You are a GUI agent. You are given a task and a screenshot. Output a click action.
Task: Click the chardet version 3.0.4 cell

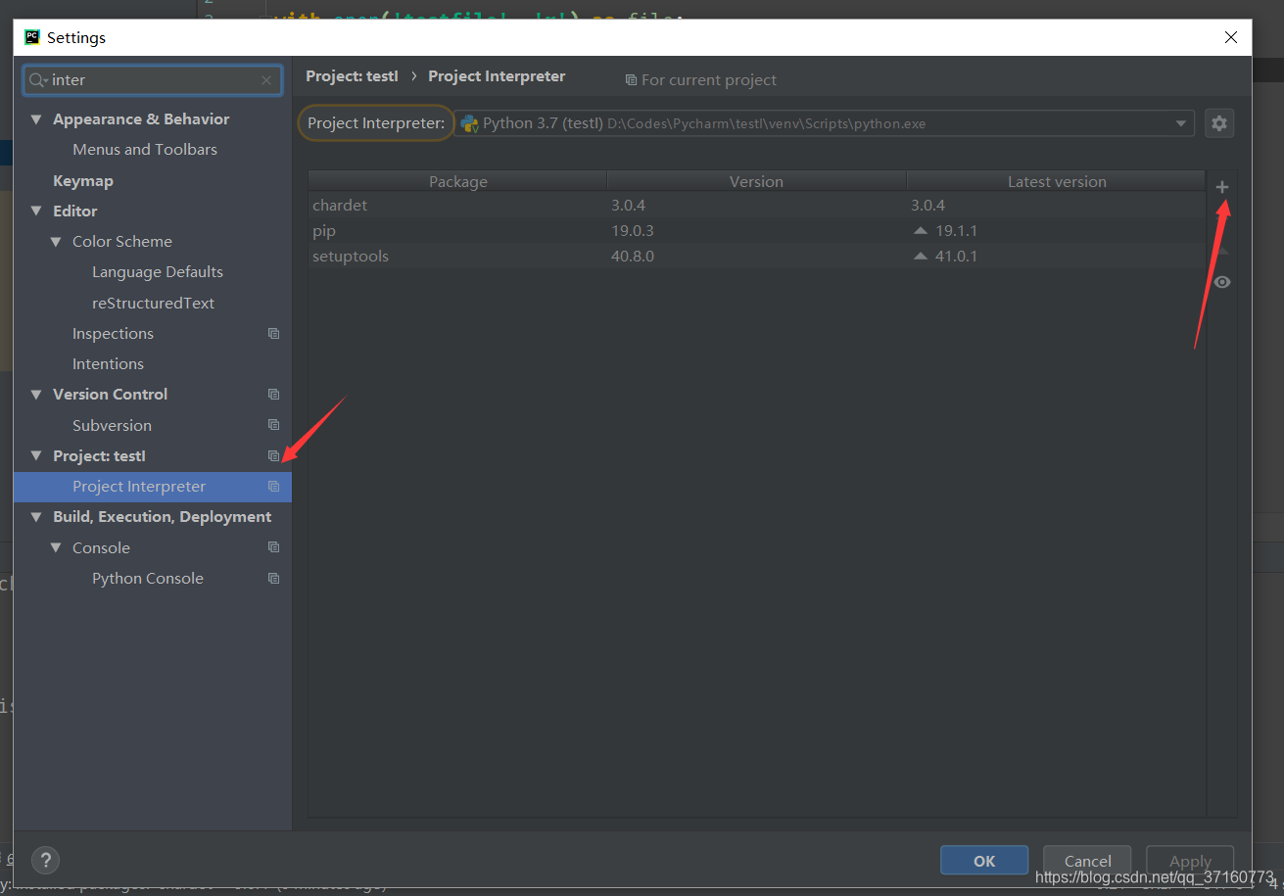[x=629, y=205]
